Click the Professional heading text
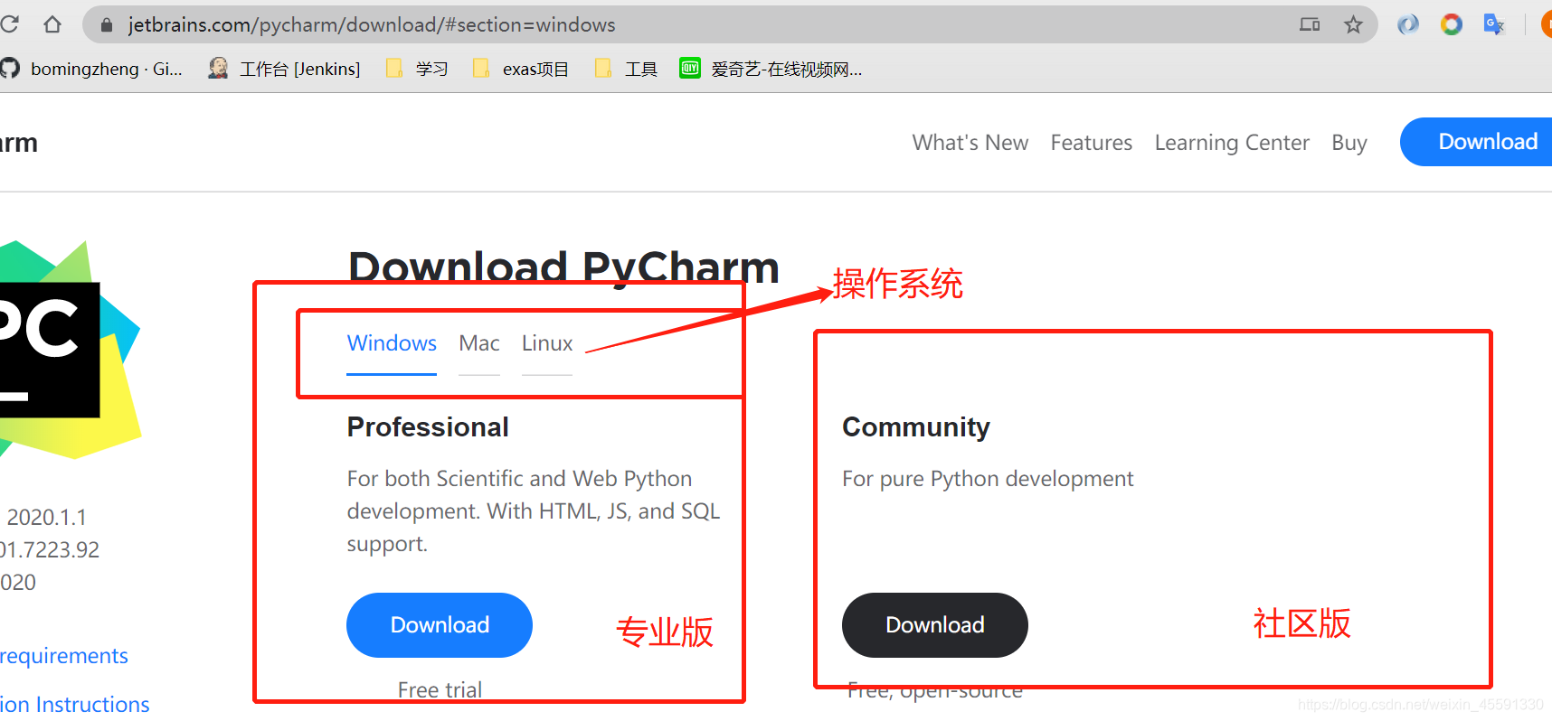Viewport: 1552px width, 721px height. click(x=428, y=426)
